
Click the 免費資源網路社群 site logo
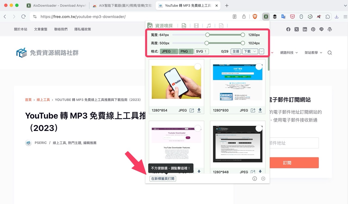point(47,53)
